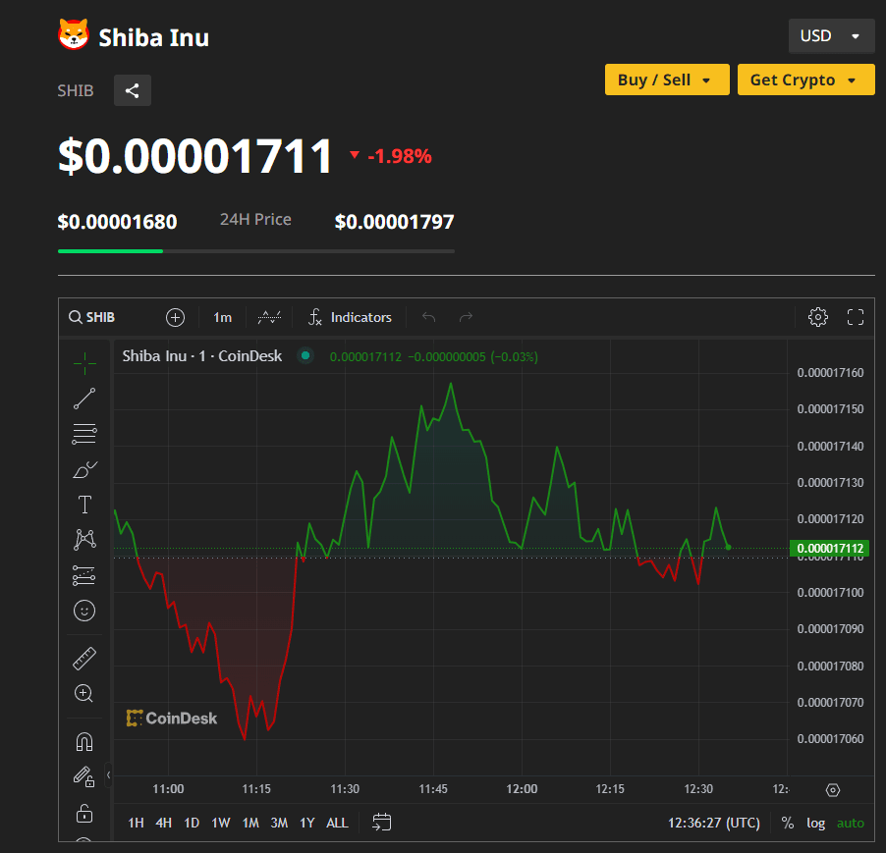Toggle lock all drawing tools
This screenshot has height=853, width=886.
pyautogui.click(x=84, y=814)
